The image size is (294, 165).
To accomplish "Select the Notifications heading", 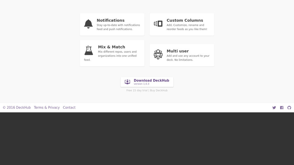I will 111,20.
